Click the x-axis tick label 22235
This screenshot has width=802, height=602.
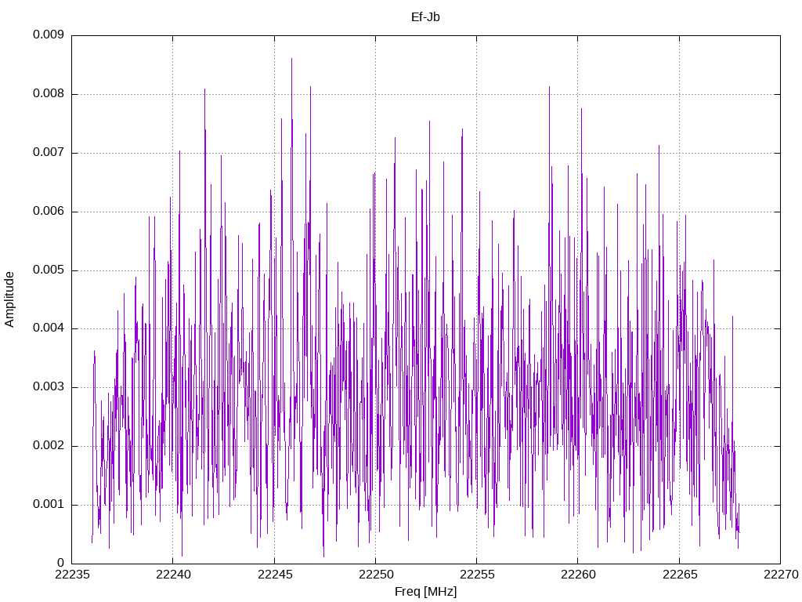point(72,575)
